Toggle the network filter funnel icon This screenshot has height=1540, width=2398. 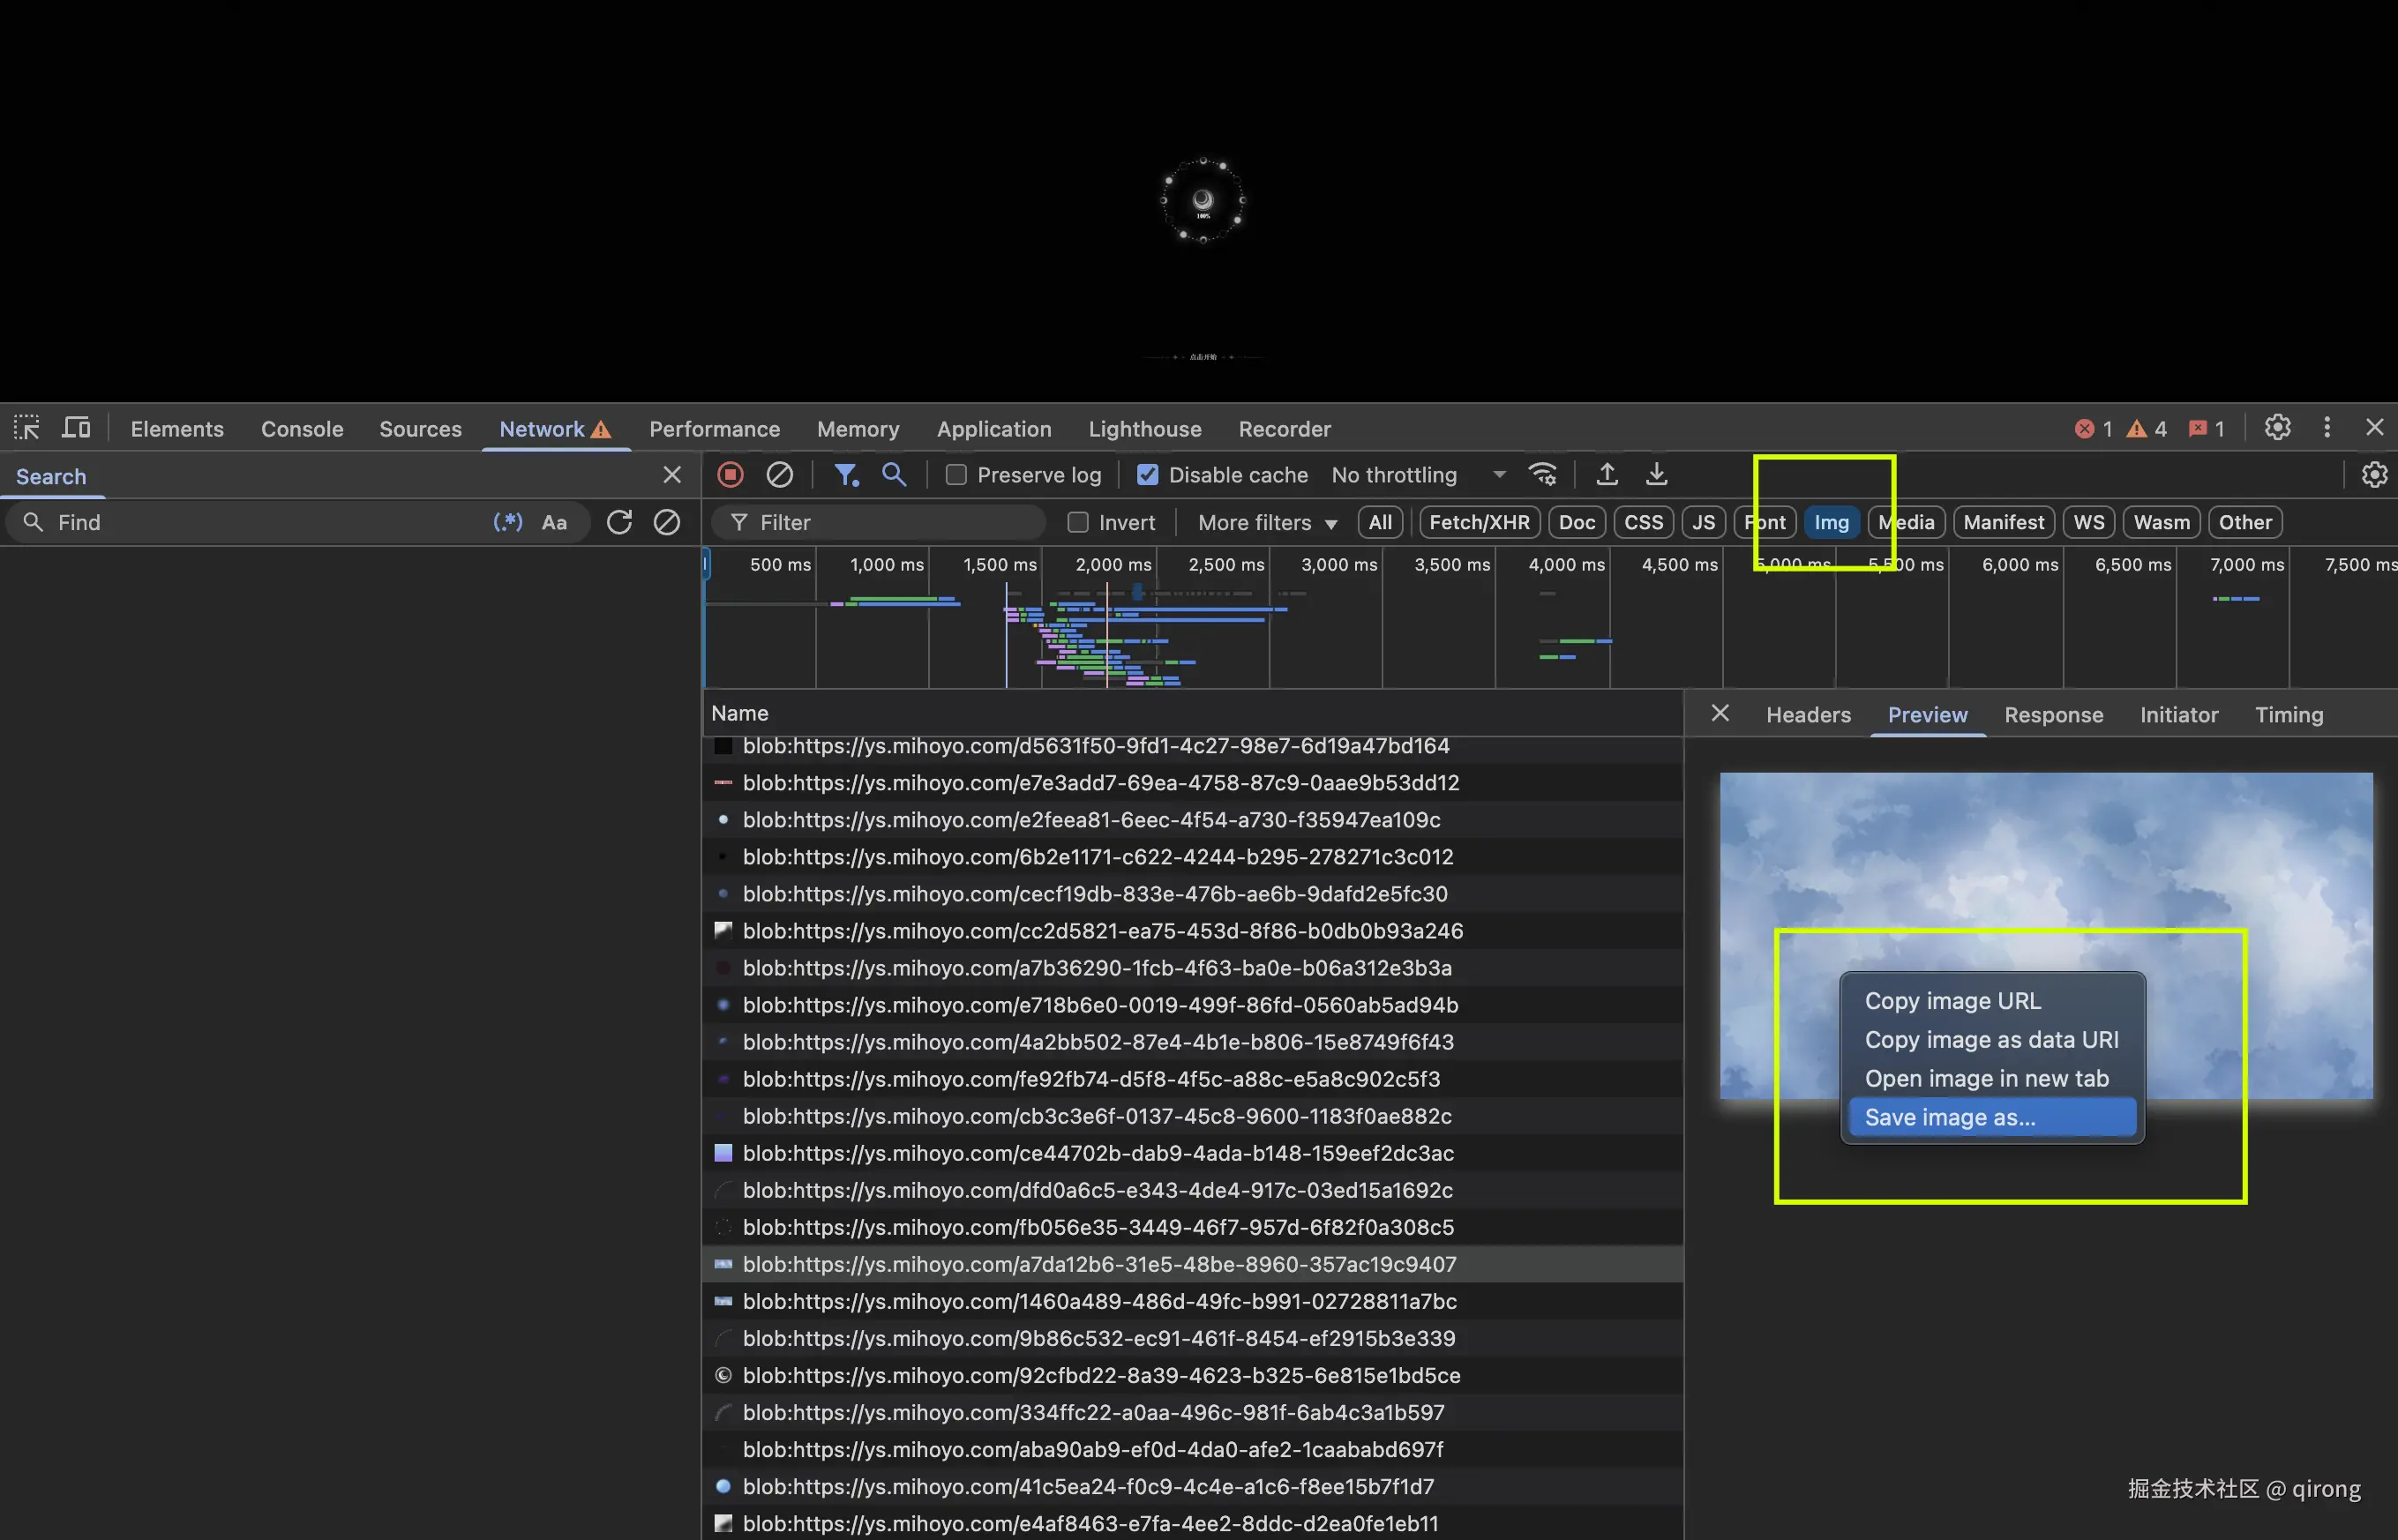[x=846, y=475]
